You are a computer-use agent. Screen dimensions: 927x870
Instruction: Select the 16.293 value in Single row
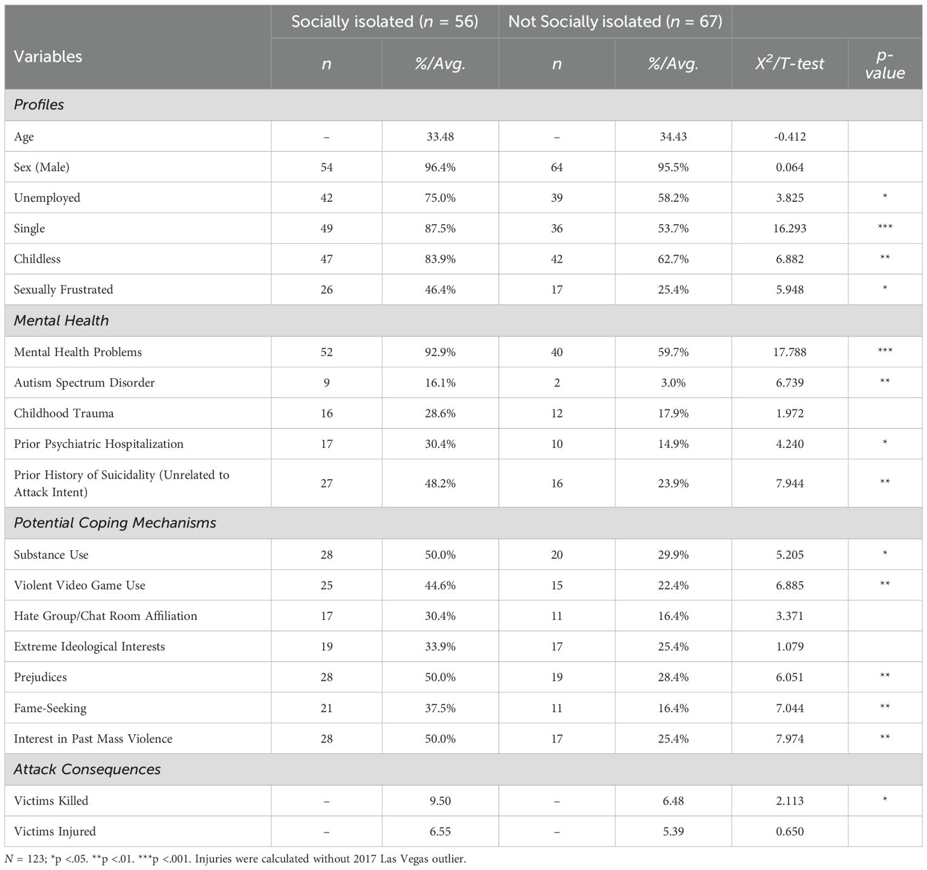[789, 228]
